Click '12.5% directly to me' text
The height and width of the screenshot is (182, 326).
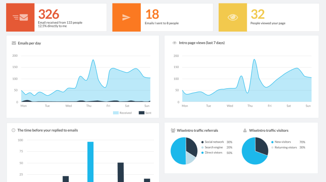tap(53, 26)
